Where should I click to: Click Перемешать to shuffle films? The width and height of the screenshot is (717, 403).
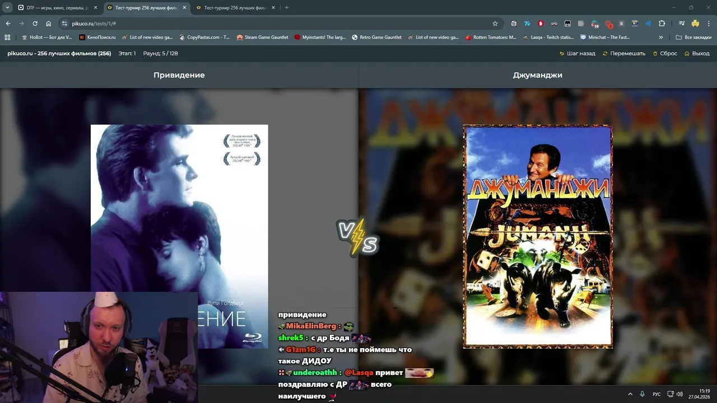pos(624,54)
